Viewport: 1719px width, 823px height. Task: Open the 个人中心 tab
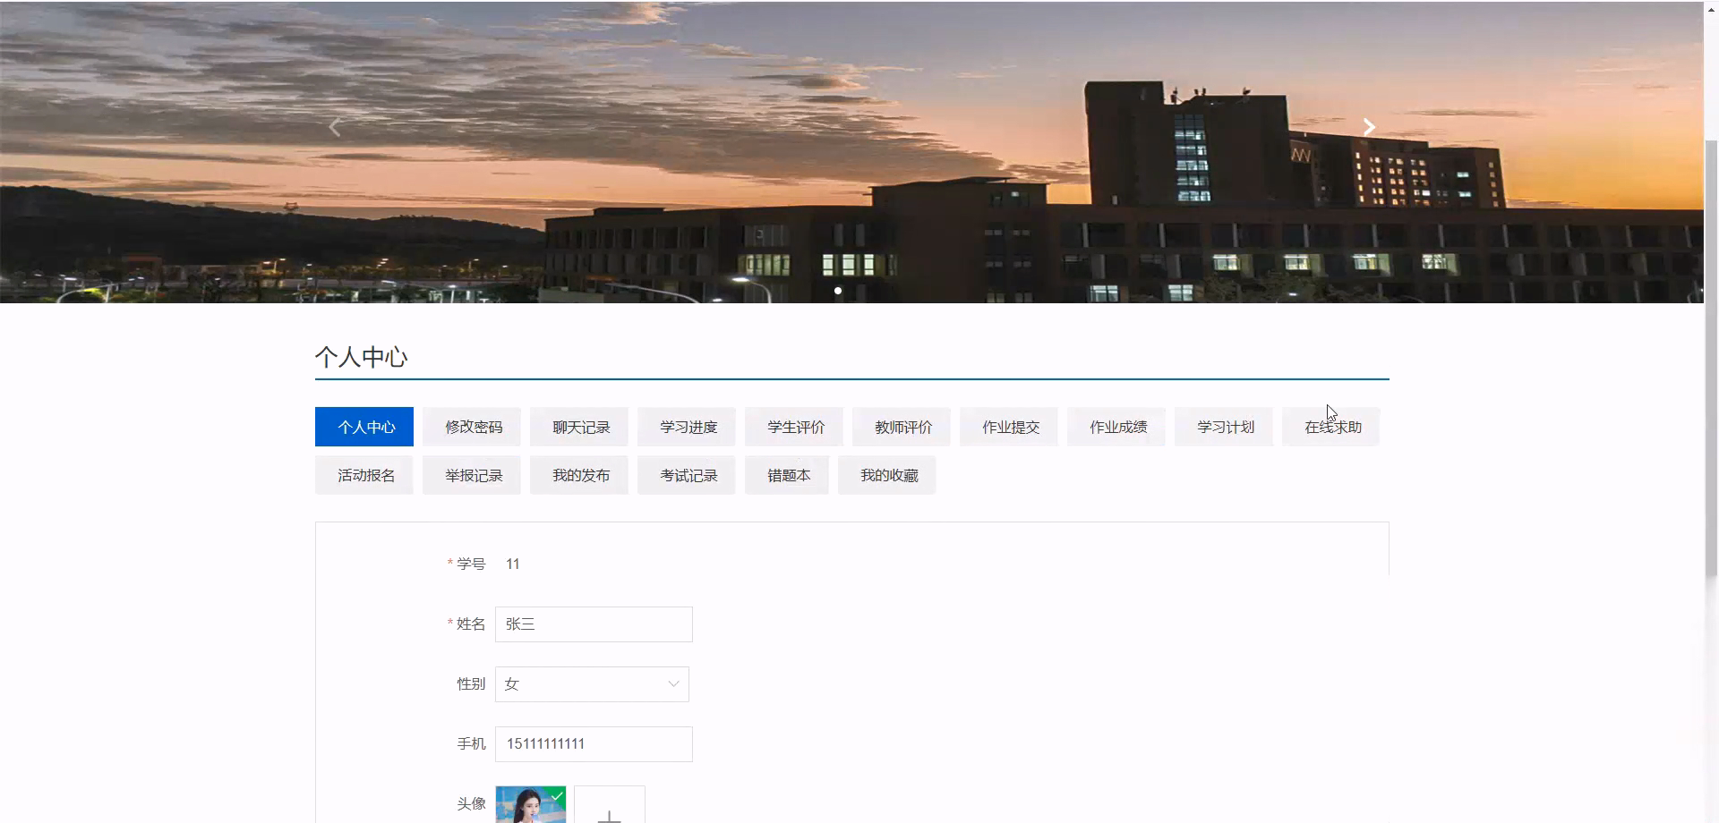[364, 427]
